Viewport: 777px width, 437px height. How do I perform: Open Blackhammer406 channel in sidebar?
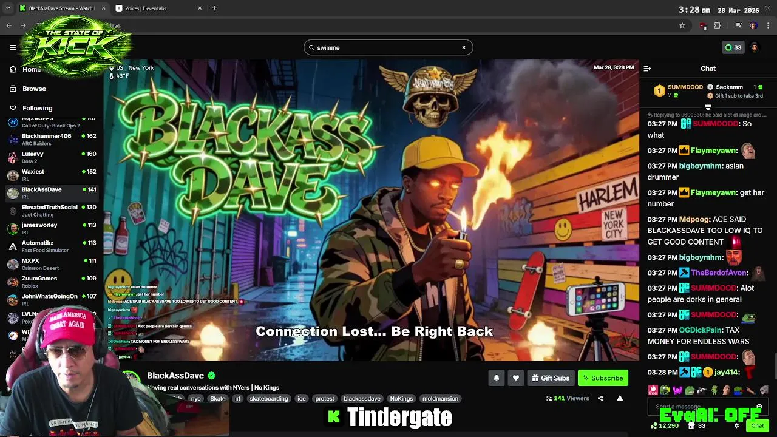click(52, 139)
